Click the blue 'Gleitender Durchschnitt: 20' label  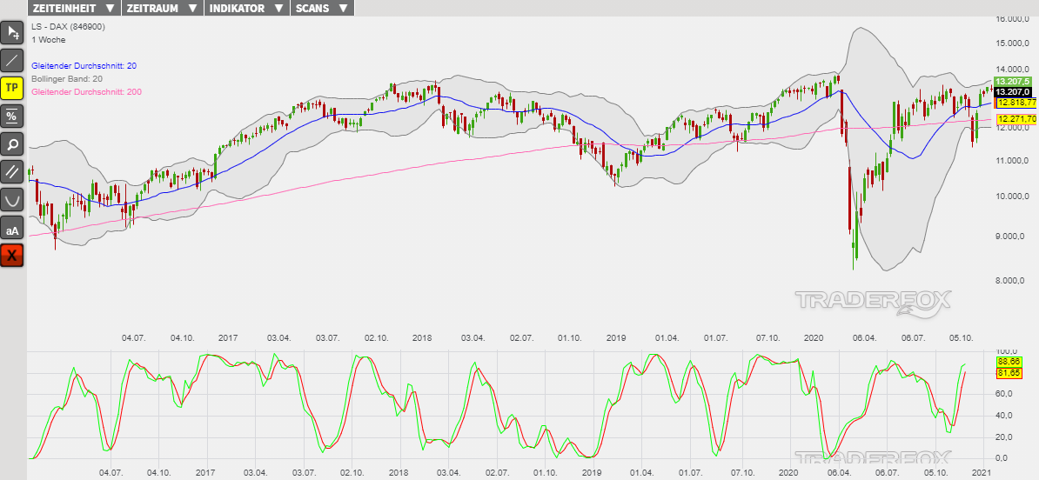pyautogui.click(x=84, y=66)
